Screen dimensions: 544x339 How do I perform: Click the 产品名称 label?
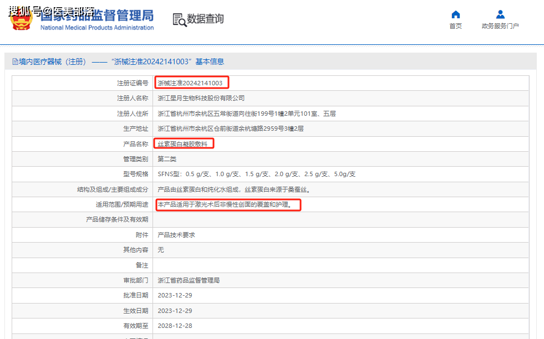click(136, 144)
